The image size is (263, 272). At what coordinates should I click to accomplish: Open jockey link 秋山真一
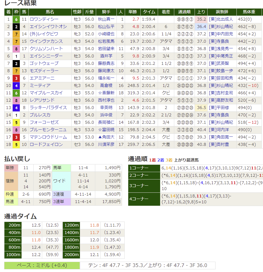point(106,19)
